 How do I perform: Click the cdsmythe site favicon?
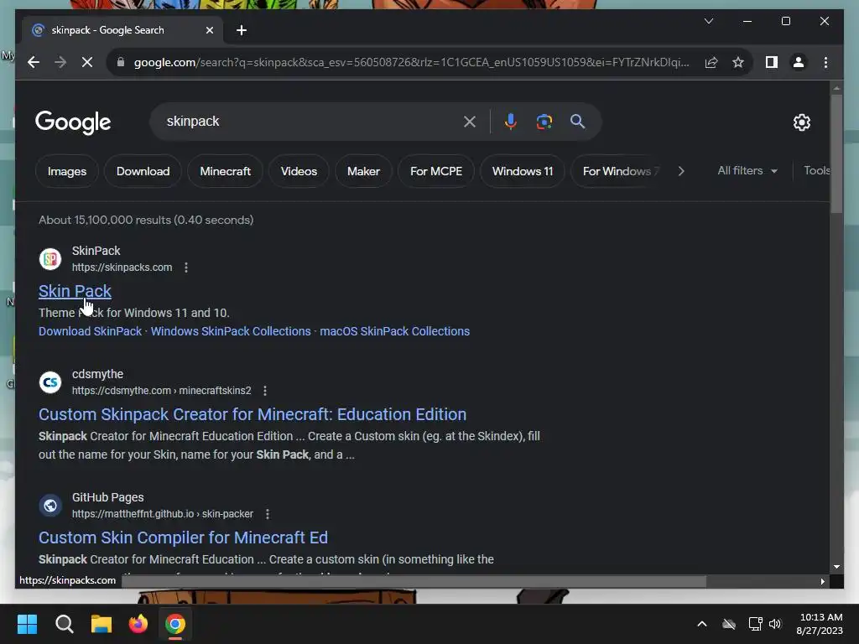coord(50,382)
